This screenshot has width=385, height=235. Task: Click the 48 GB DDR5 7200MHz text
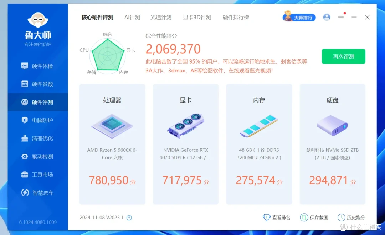(259, 154)
